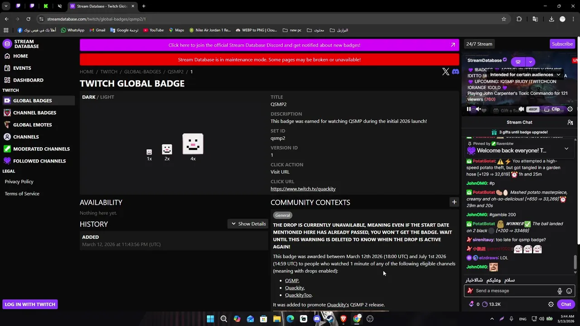Reload the browser page
Image resolution: width=580 pixels, height=326 pixels.
[x=28, y=19]
